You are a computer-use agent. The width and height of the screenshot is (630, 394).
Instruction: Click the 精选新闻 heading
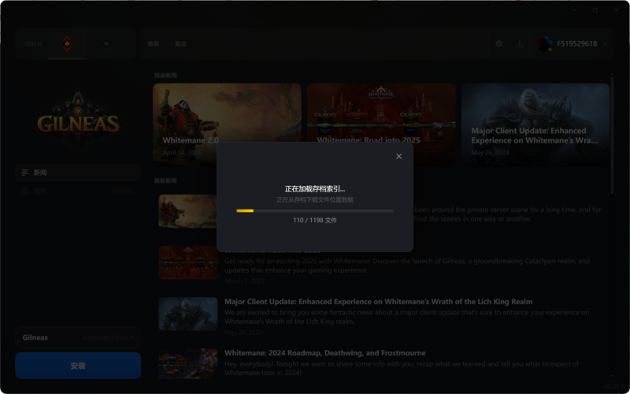(165, 75)
